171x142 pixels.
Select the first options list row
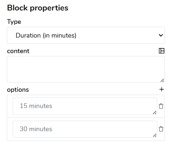pos(86,106)
